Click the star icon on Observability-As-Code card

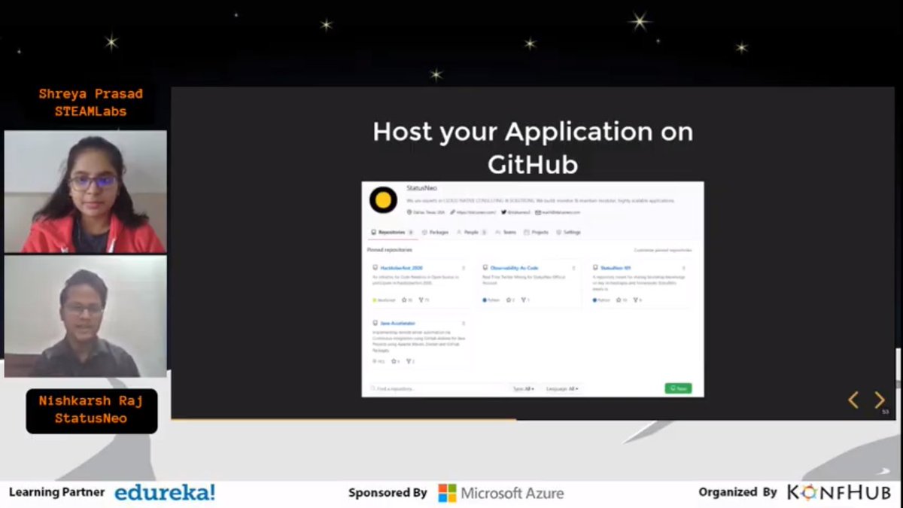point(508,300)
